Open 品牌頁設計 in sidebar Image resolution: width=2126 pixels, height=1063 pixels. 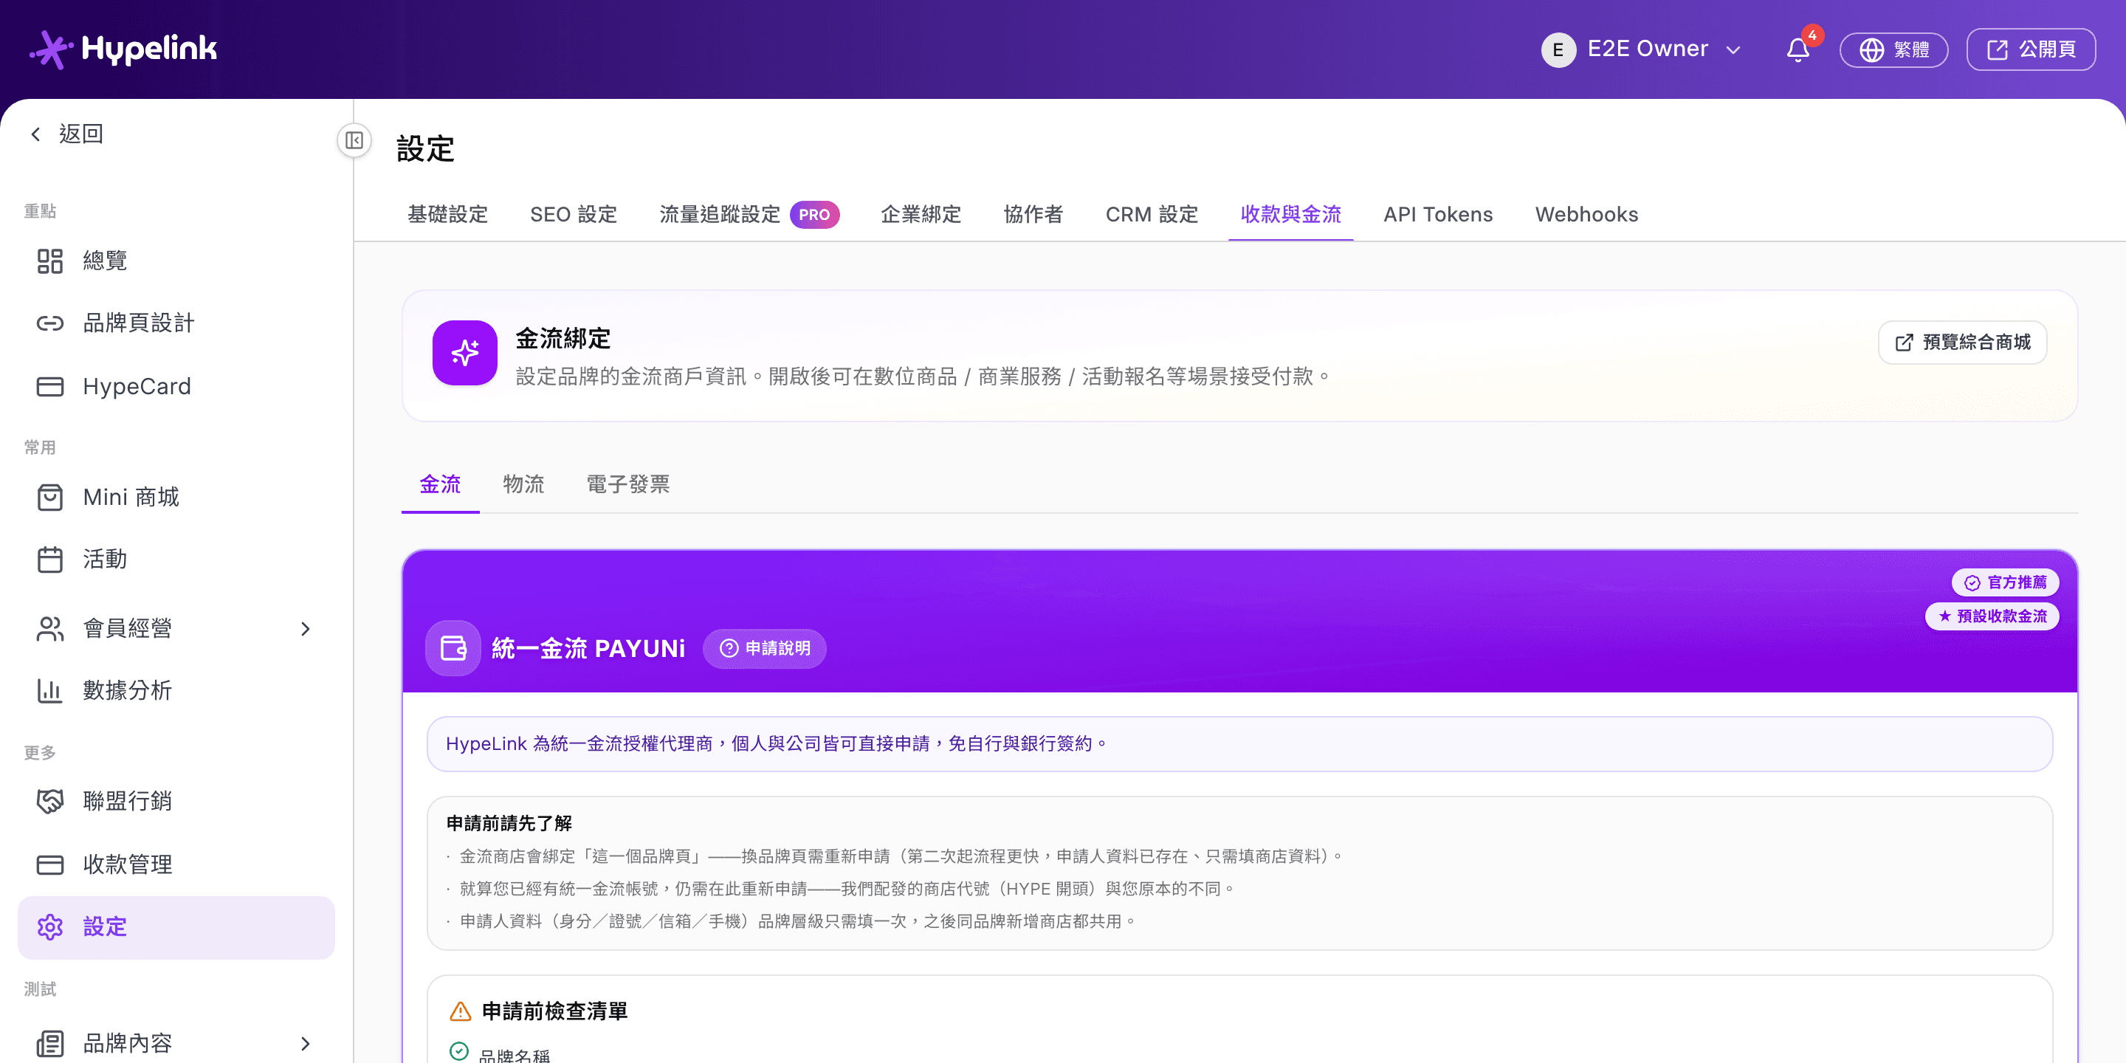176,323
